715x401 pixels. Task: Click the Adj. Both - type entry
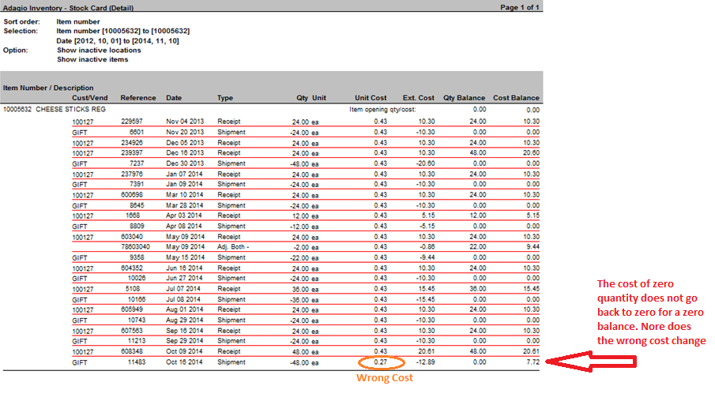point(233,247)
